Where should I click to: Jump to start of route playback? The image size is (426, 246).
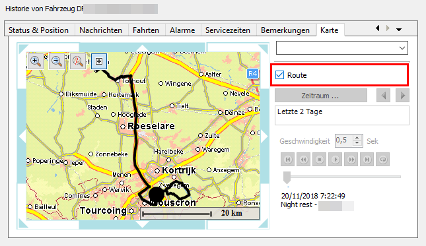coord(288,160)
